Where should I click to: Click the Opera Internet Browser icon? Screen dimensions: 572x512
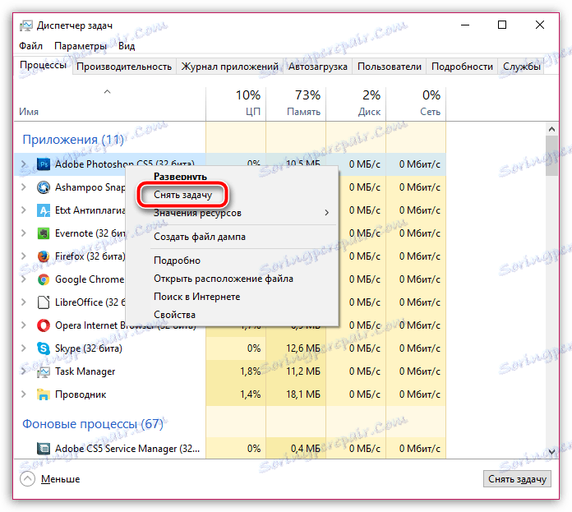[44, 325]
